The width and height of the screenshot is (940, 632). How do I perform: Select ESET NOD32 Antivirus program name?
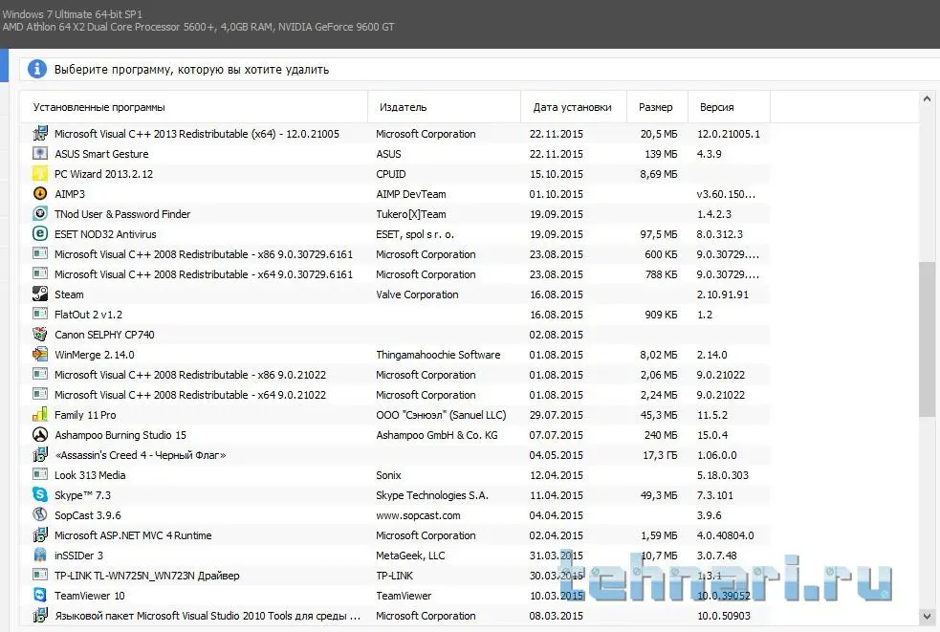[x=105, y=234]
